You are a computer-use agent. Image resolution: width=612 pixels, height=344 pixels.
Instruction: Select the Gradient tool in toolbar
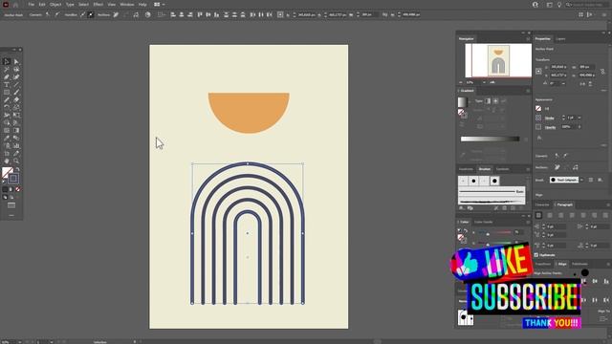(16, 130)
